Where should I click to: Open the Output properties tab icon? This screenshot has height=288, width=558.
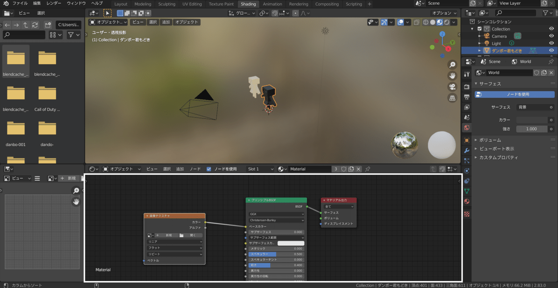tap(467, 97)
